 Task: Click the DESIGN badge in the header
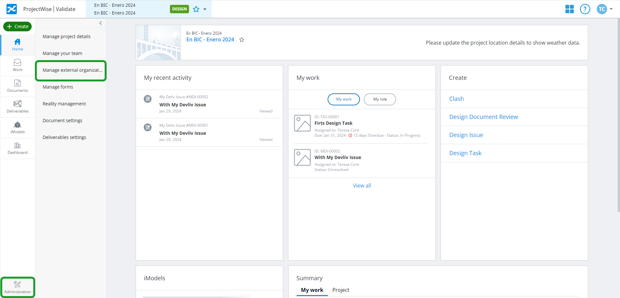(179, 9)
